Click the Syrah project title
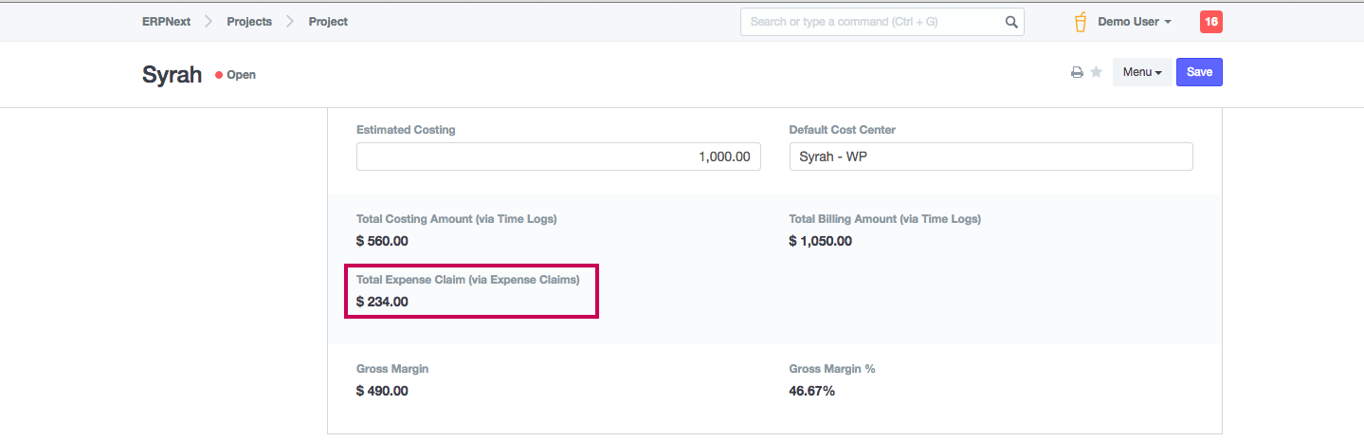1364x442 pixels. click(x=173, y=75)
